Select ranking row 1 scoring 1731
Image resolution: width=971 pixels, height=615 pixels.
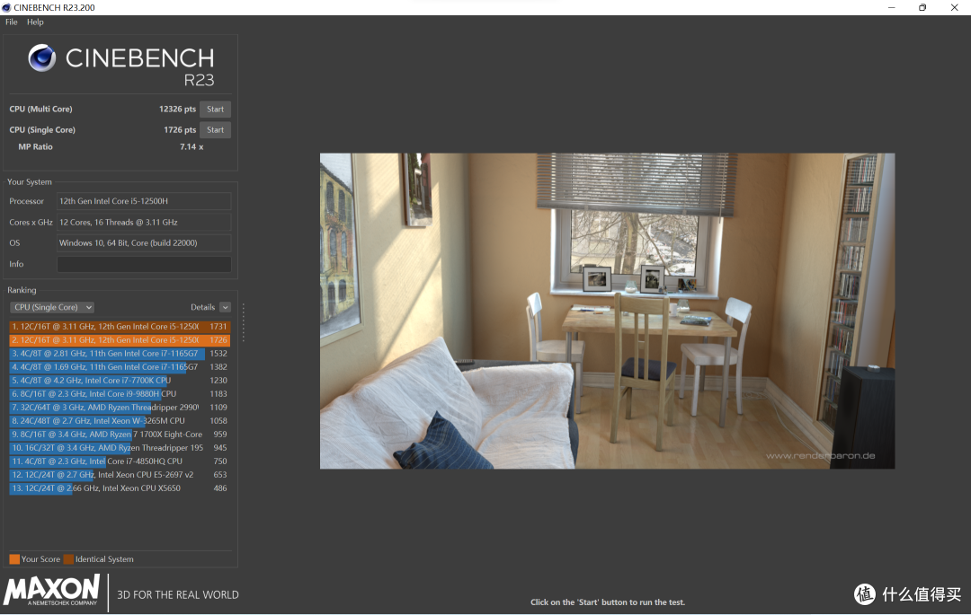tap(120, 326)
